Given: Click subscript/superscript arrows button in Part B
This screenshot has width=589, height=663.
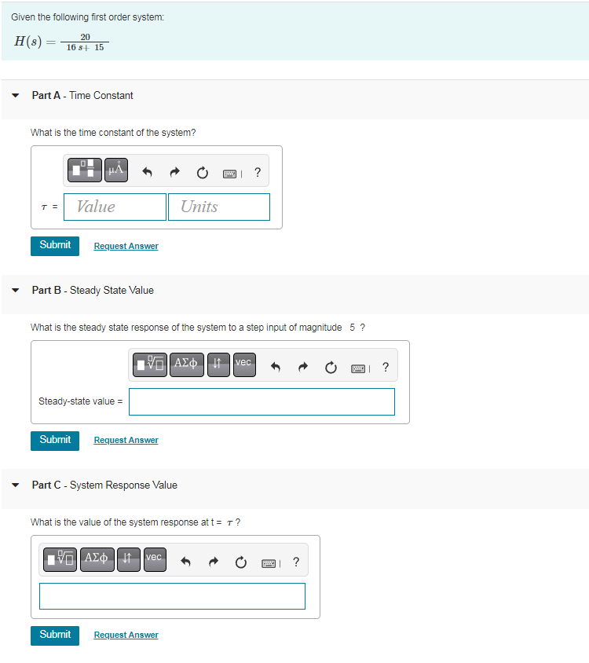Looking at the screenshot, I should click(x=218, y=364).
